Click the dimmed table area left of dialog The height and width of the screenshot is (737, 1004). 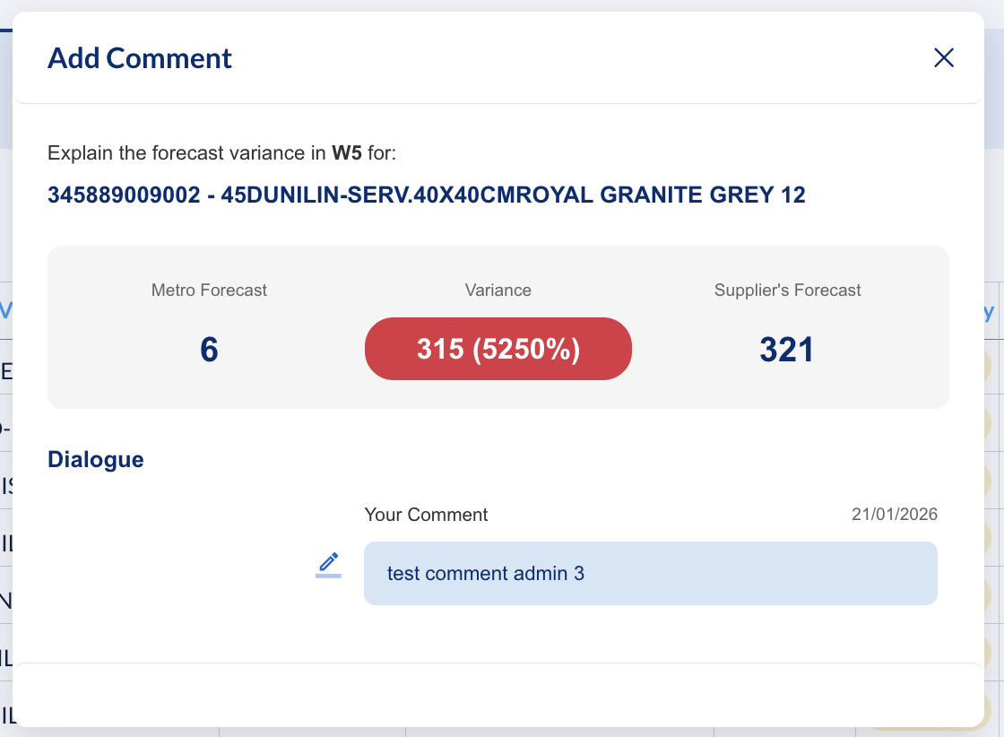pyautogui.click(x=5, y=538)
